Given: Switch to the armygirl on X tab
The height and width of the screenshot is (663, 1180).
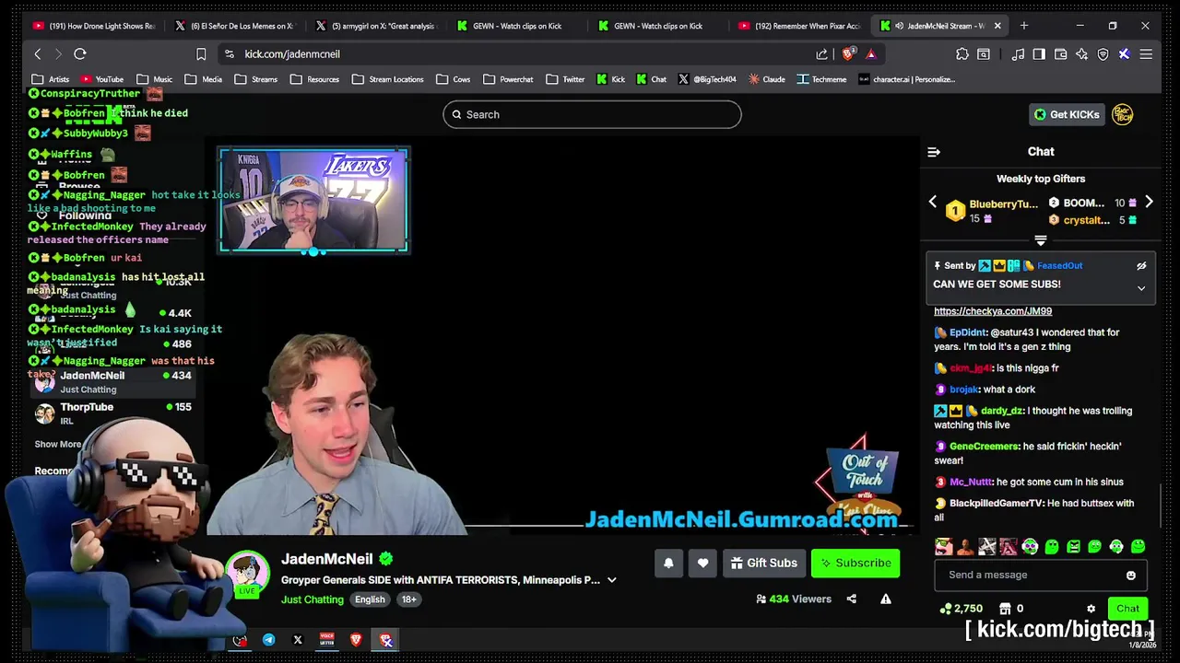Looking at the screenshot, I should click(377, 26).
